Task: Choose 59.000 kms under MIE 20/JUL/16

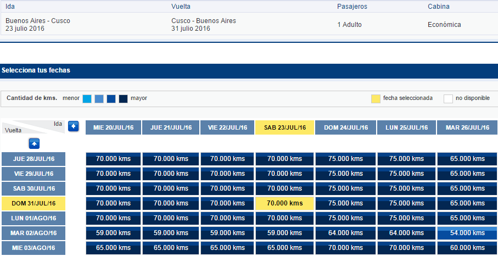Action: 114,233
